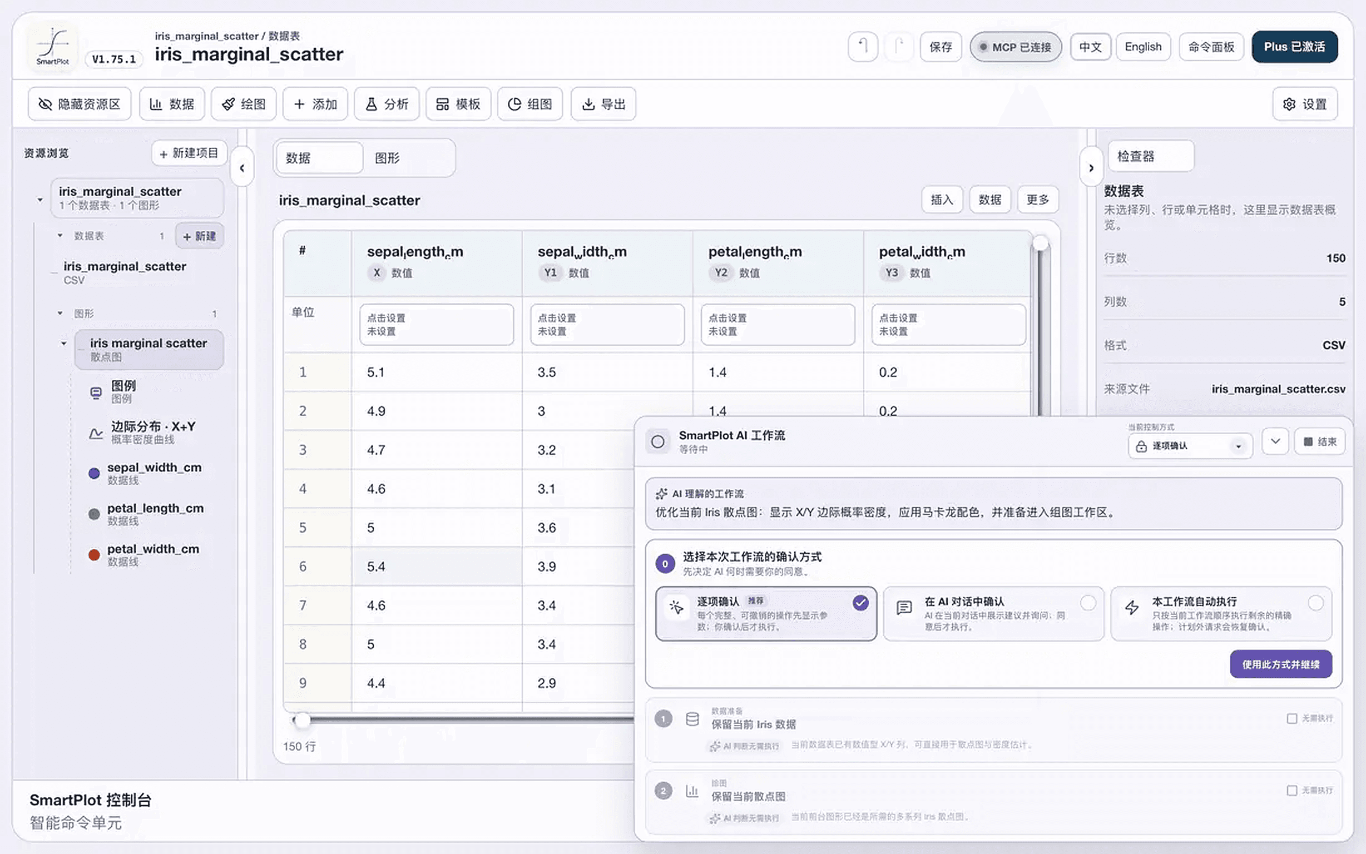Screen dimensions: 1366x854
Task: Select the 本工作流自动执行 radio option
Action: coord(1316,603)
